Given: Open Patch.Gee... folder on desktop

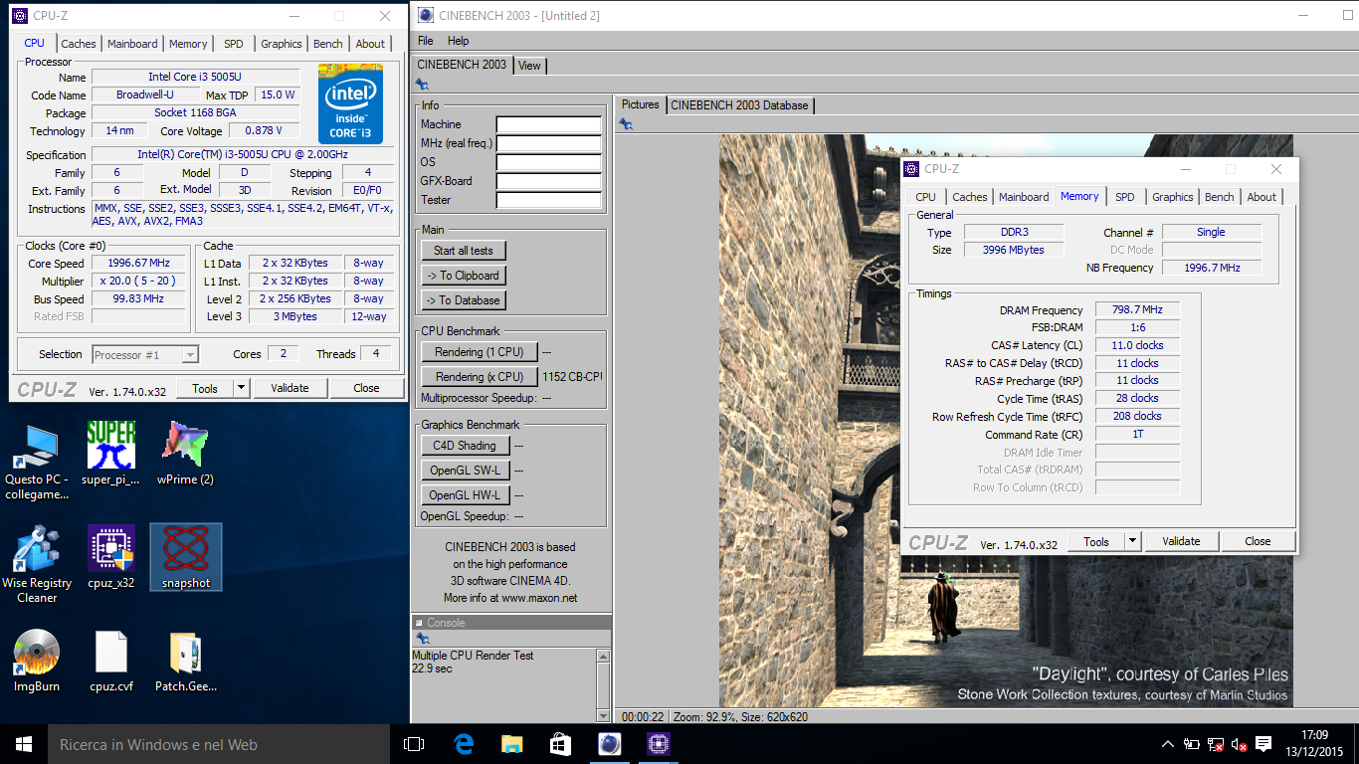Looking at the screenshot, I should pos(186,662).
